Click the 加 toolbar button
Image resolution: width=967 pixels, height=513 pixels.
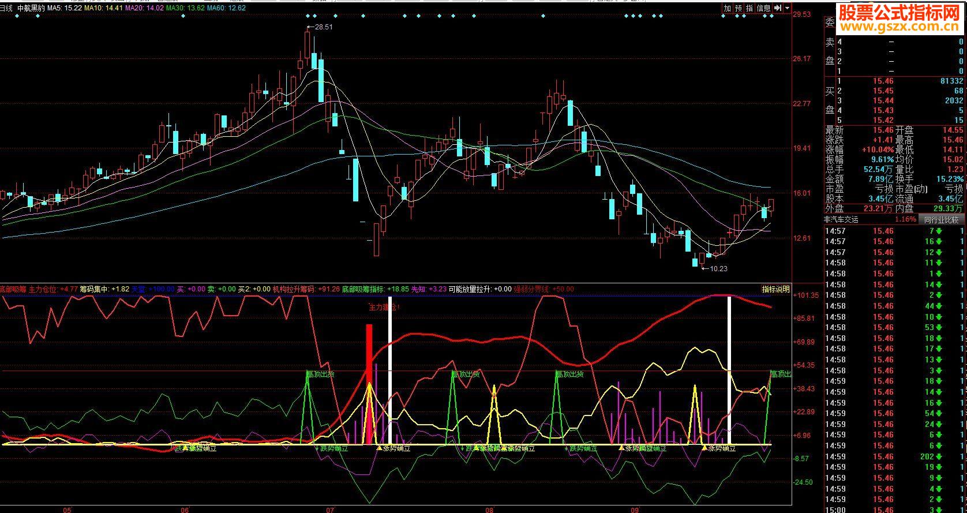click(x=728, y=8)
